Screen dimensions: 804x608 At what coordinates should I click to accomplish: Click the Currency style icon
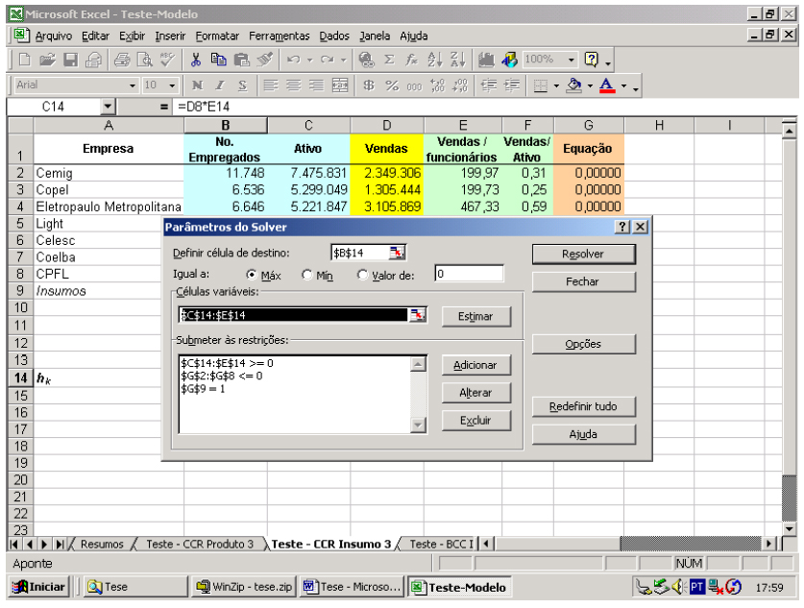368,85
